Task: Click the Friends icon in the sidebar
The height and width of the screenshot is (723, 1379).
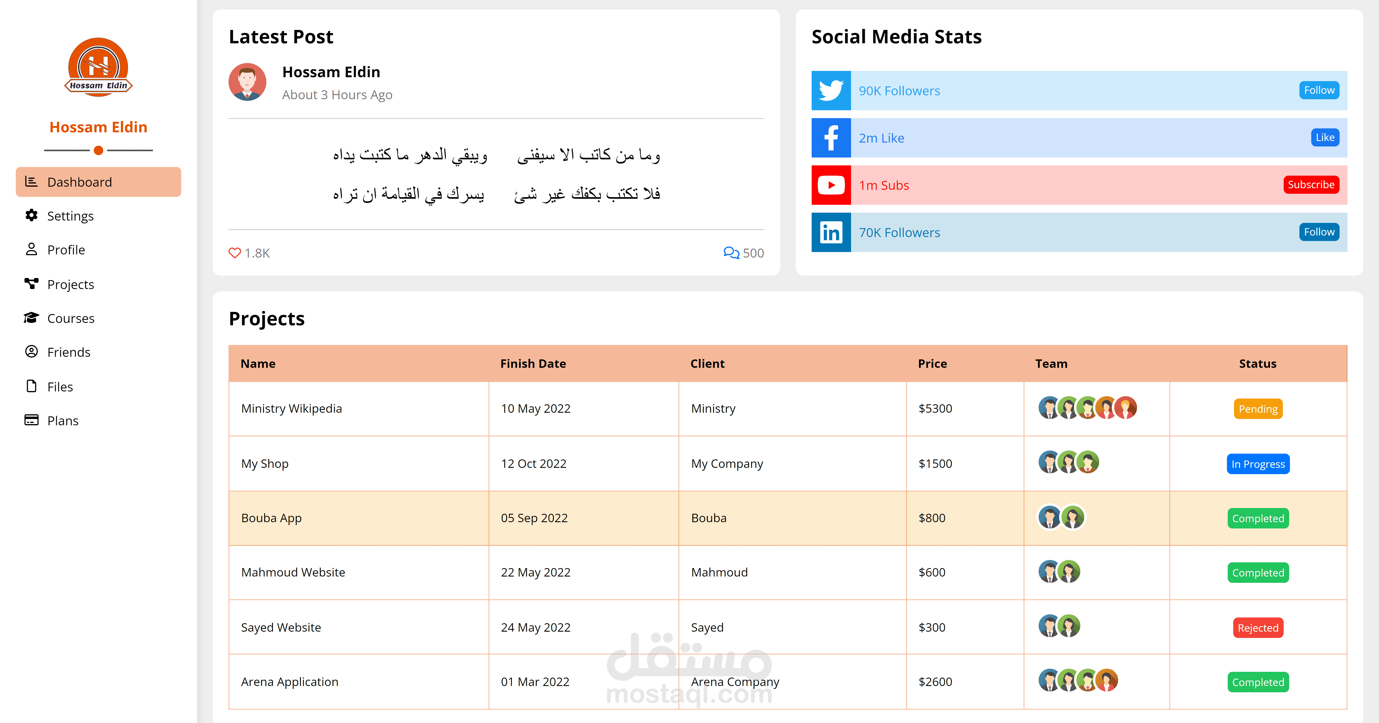Action: click(30, 352)
